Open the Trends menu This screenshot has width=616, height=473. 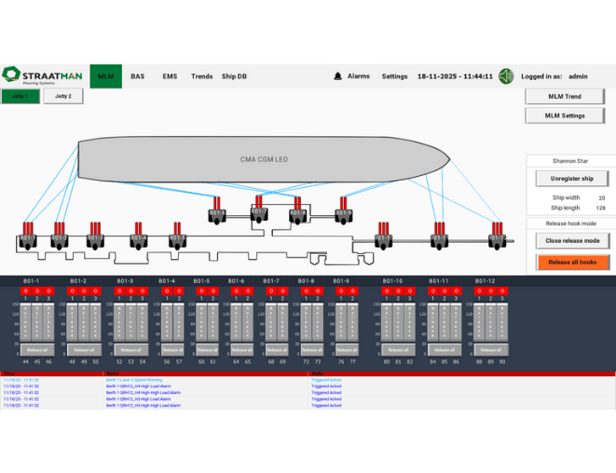[x=201, y=76]
